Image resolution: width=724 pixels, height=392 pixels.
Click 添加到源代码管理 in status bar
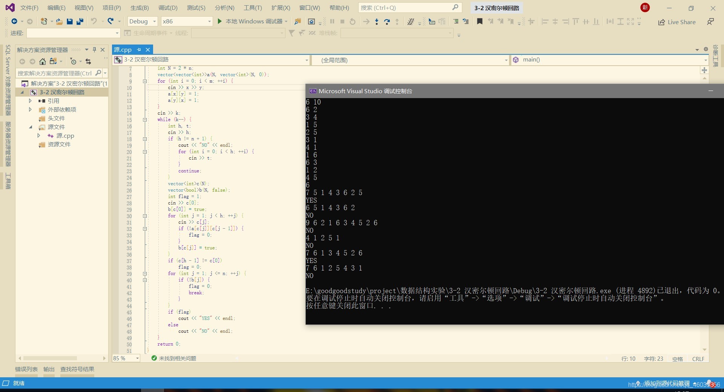(667, 383)
